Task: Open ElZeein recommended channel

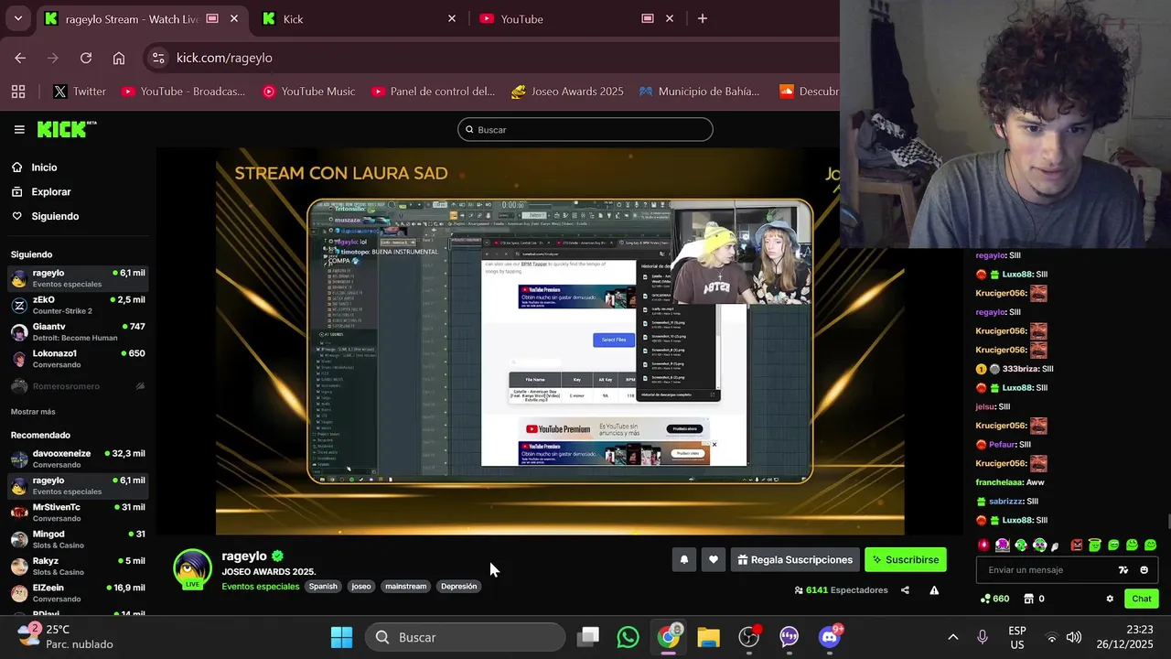Action: click(78, 593)
